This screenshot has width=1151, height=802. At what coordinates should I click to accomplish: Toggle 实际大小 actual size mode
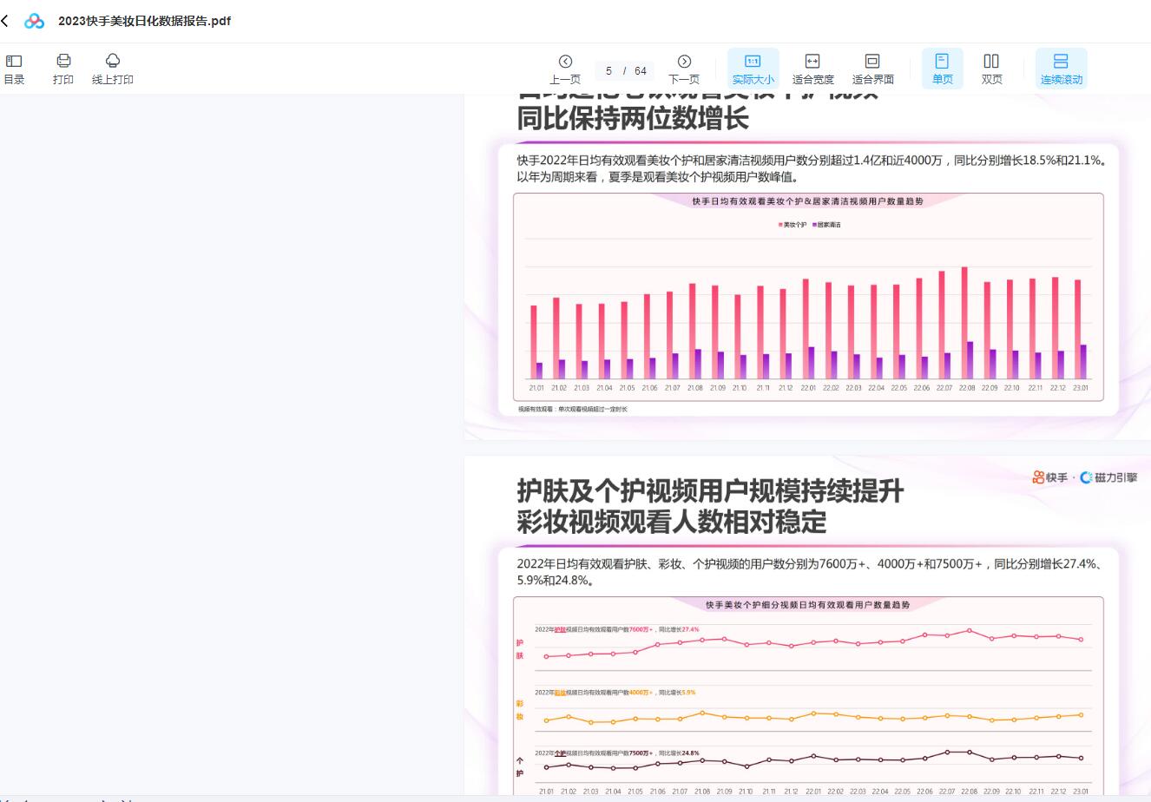tap(753, 69)
